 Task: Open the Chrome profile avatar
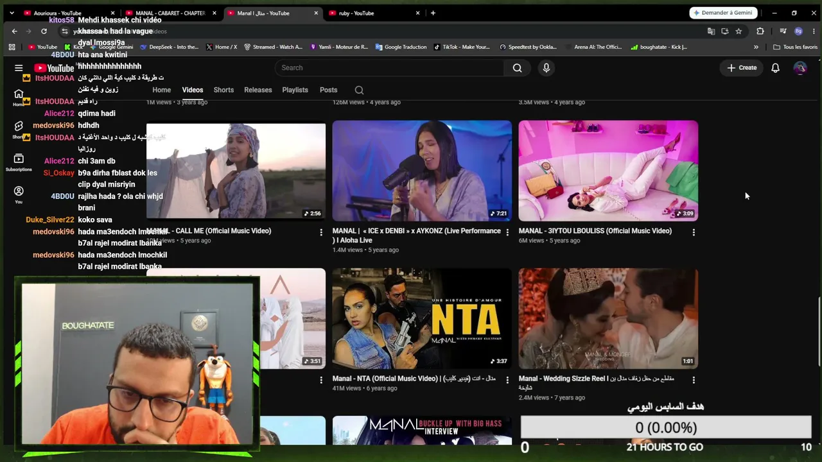click(798, 31)
